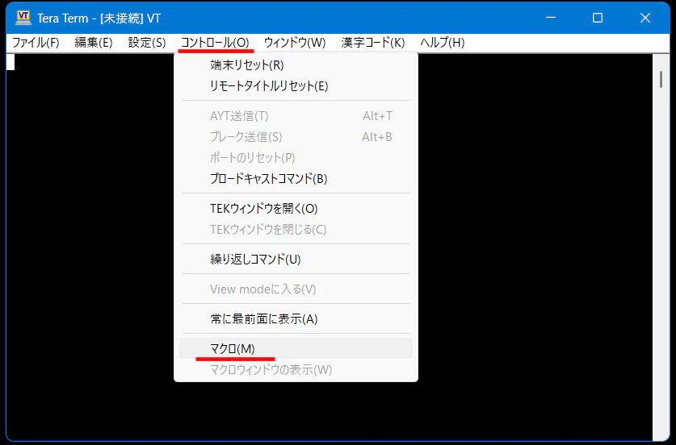The width and height of the screenshot is (676, 445).
Task: Close the Tera Term window
Action: tap(645, 18)
